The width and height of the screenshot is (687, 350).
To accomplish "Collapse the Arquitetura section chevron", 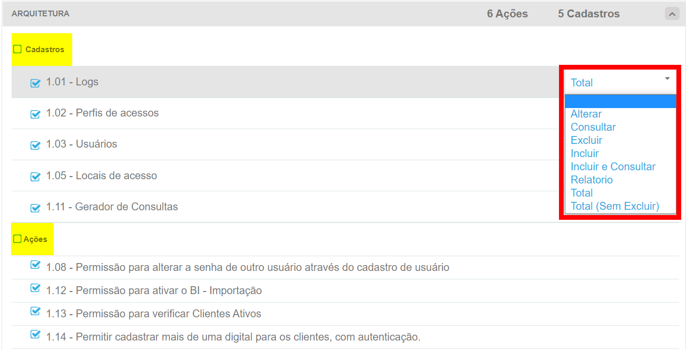I will (x=672, y=14).
